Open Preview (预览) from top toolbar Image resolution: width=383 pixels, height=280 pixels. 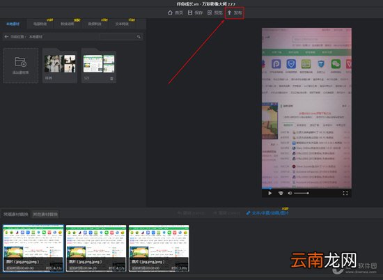point(214,13)
